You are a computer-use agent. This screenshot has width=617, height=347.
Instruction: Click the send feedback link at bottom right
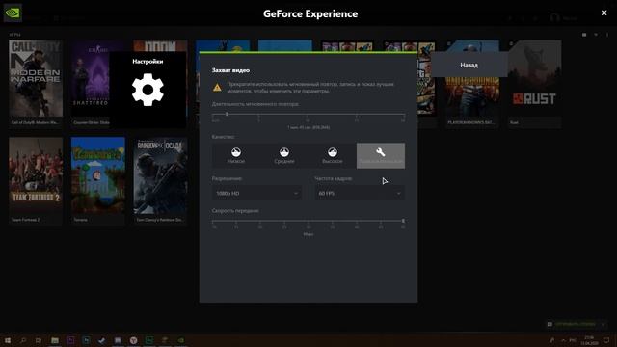(x=575, y=324)
